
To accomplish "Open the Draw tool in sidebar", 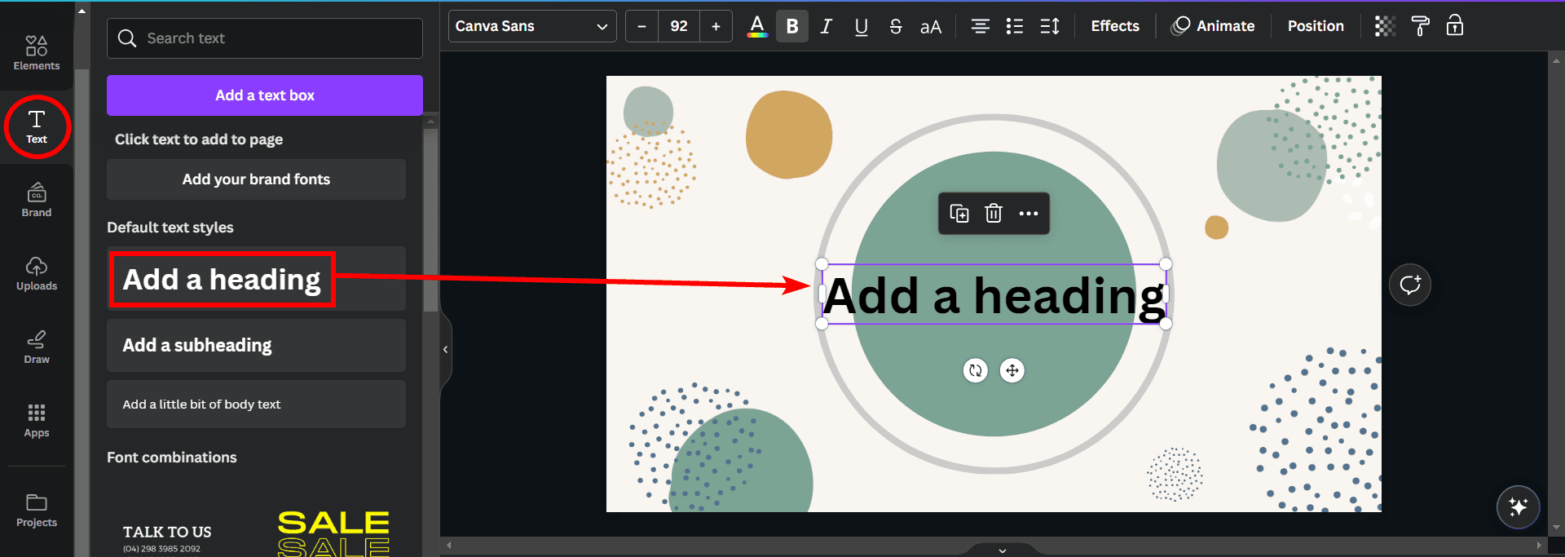I will (x=37, y=347).
